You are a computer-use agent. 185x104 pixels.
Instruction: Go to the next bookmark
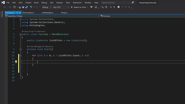coord(125,7)
